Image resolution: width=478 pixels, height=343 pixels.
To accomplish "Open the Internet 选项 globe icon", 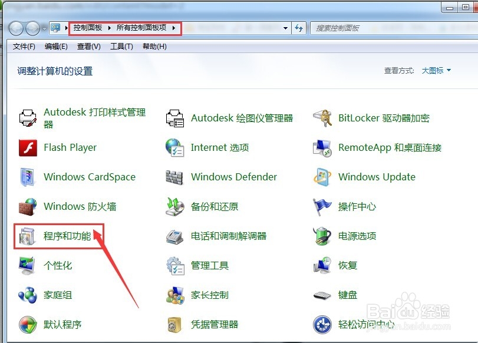I will coord(175,147).
